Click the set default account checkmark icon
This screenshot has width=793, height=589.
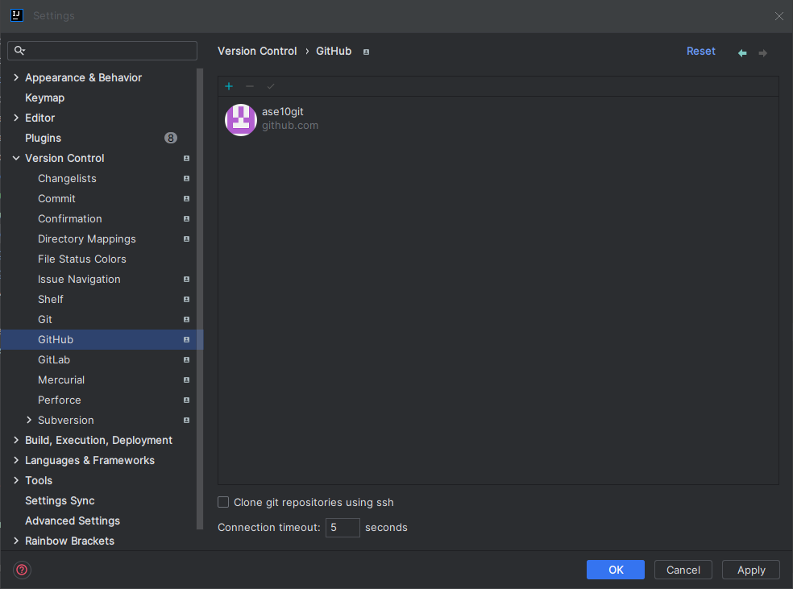pyautogui.click(x=271, y=86)
